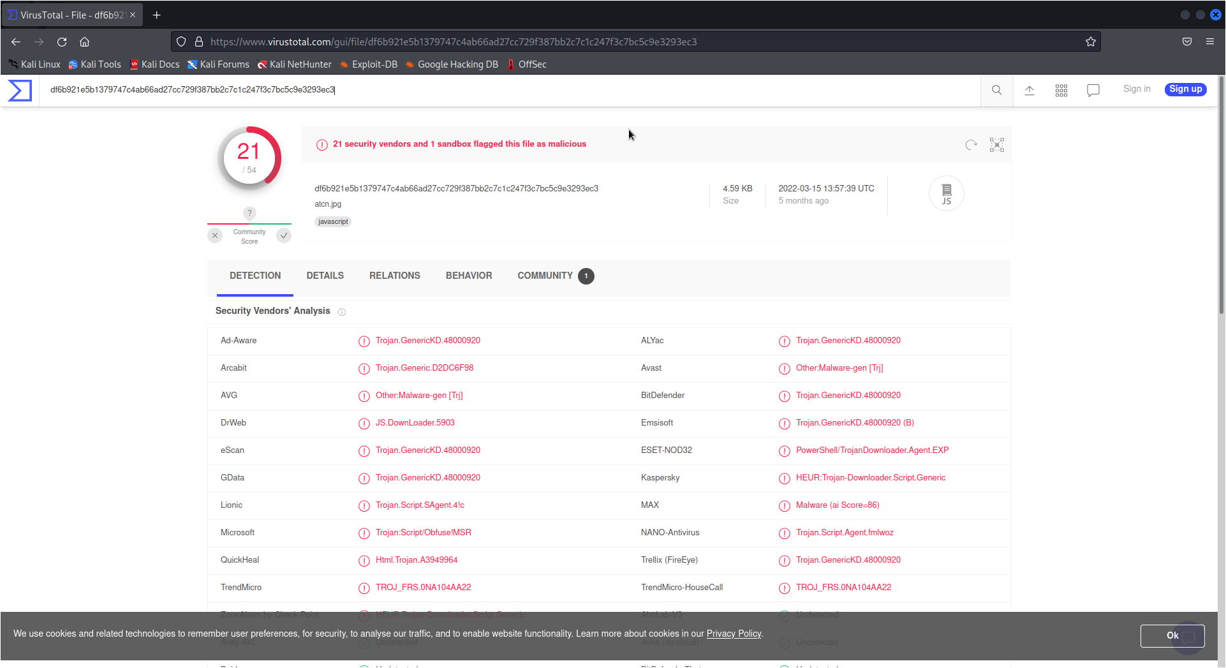Viewport: 1226px width, 668px height.
Task: Click the 21/54 detection score gauge
Action: pyautogui.click(x=249, y=158)
